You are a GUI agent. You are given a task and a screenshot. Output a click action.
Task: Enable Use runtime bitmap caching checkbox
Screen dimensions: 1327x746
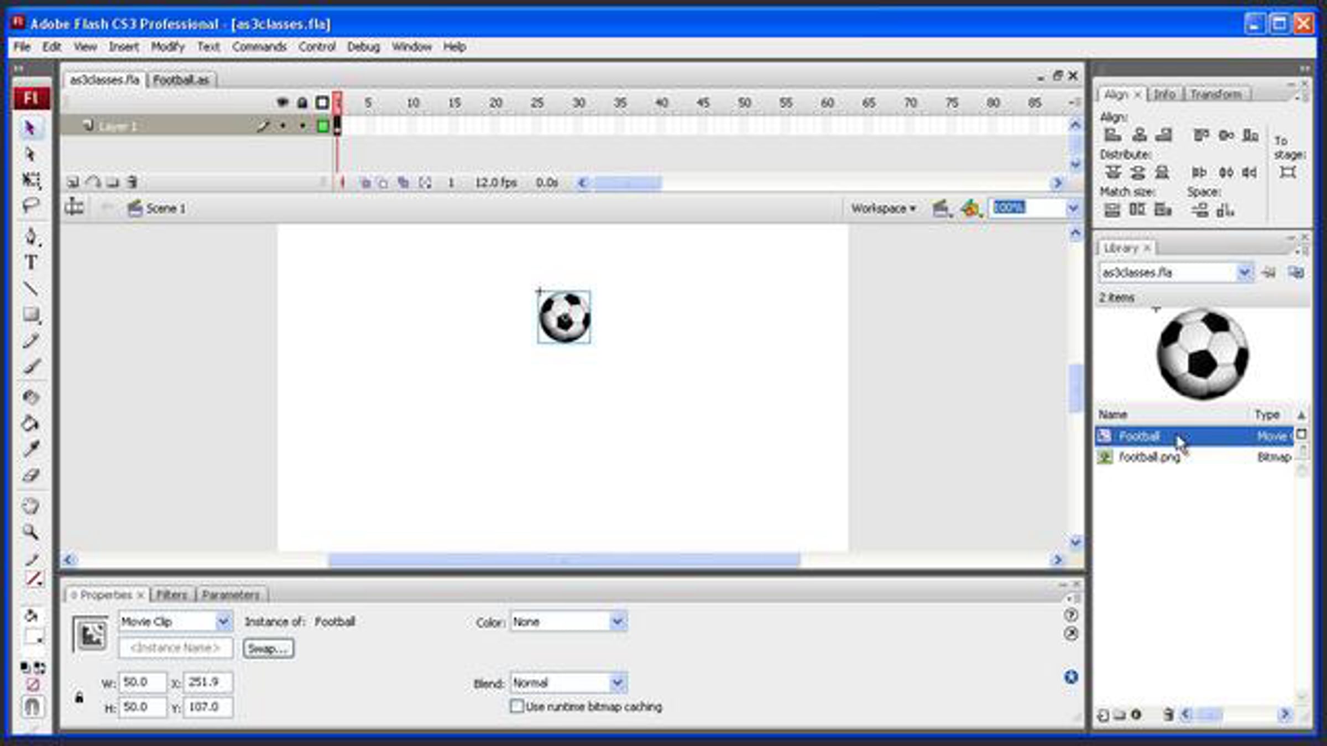point(517,706)
